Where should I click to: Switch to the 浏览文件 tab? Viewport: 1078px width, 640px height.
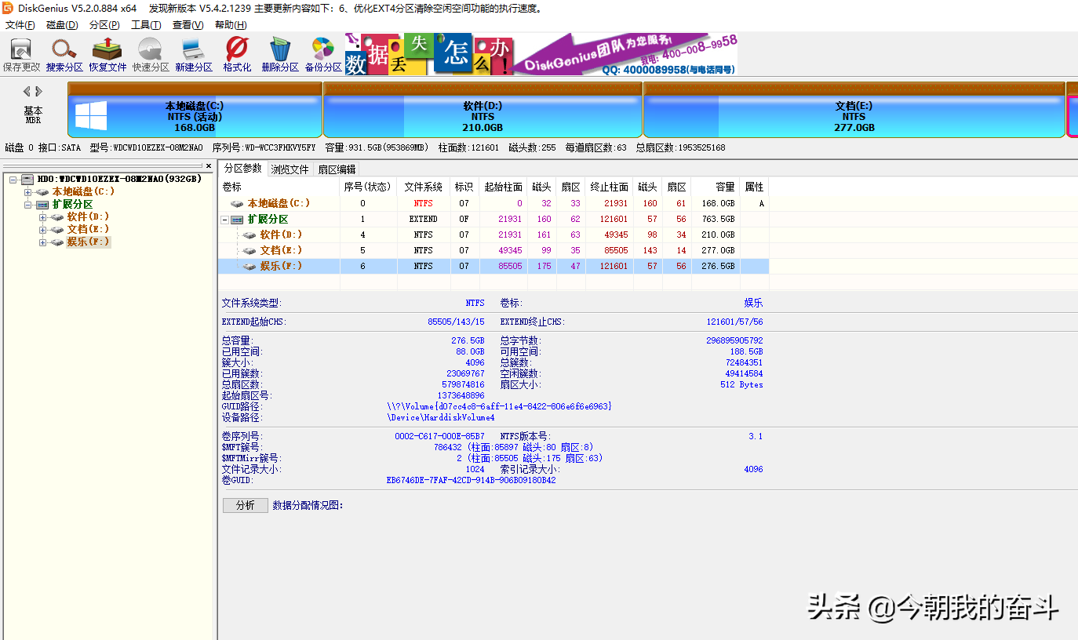pyautogui.click(x=290, y=169)
